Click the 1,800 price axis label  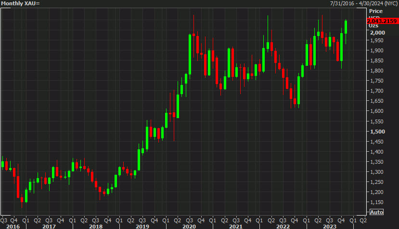click(377, 71)
